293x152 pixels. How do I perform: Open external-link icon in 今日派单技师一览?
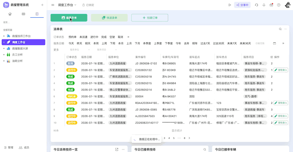click(x=117, y=149)
